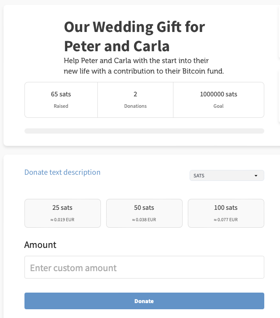Open the Donate text description link

[62, 172]
